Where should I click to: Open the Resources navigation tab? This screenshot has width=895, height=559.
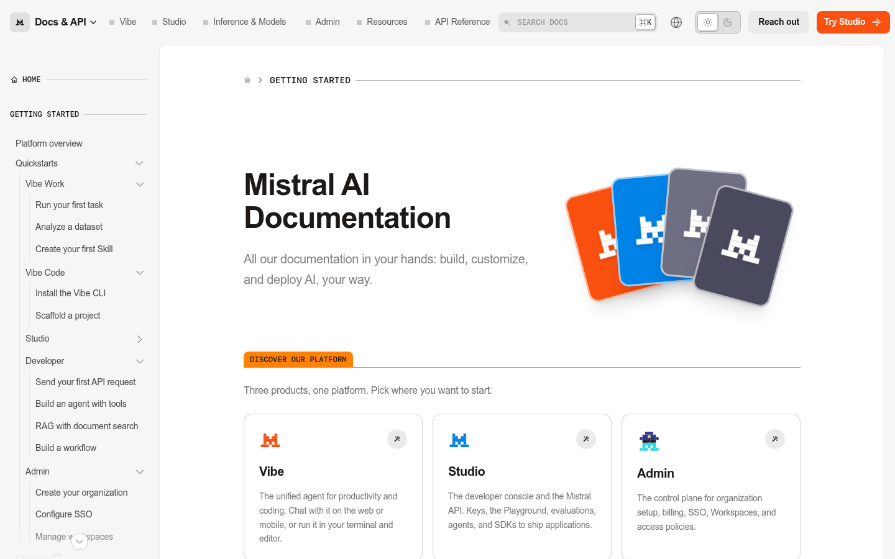pos(382,22)
